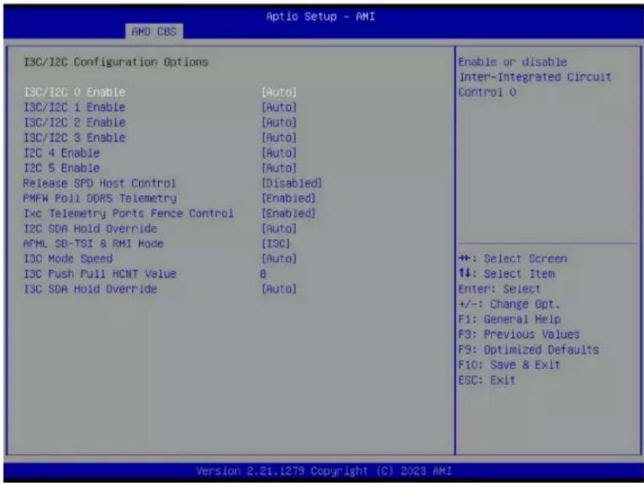Open the I3C/I2C 3 Enable [Auto] value
The image size is (644, 483).
279,137
